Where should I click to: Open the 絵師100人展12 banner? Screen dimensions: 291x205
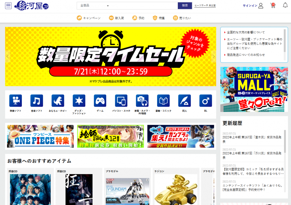click(110, 136)
